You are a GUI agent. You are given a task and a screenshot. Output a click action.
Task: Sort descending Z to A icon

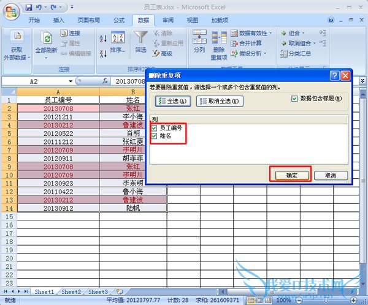[103, 53]
